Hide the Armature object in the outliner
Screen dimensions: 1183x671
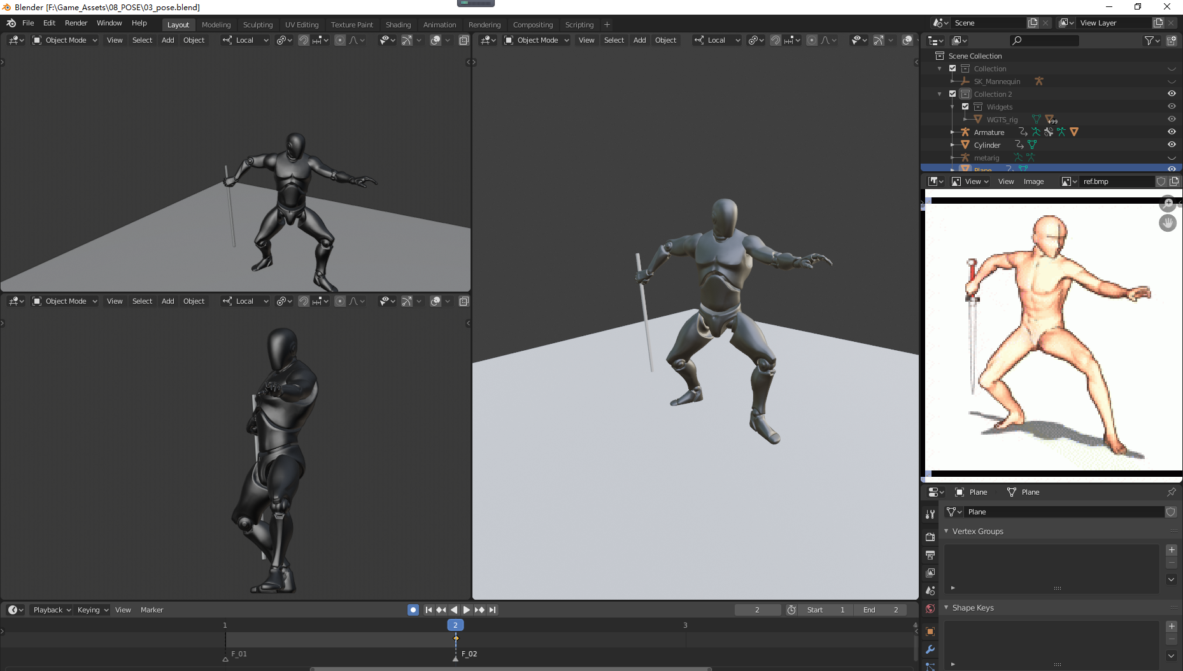click(x=1172, y=132)
